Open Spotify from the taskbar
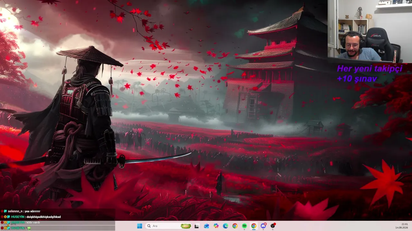Screen dimensions: 412x231 click(x=244, y=226)
